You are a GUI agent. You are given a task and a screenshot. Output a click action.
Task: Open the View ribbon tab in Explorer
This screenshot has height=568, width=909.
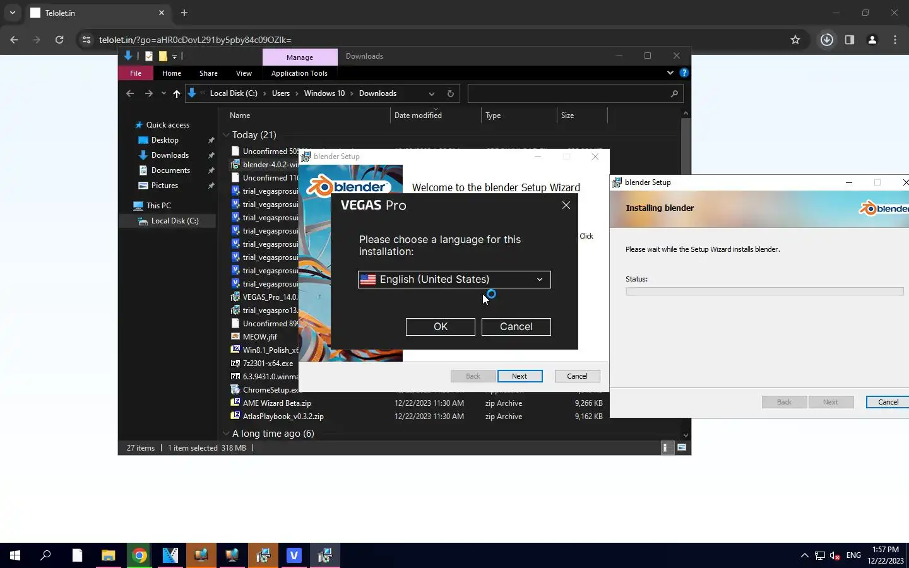(x=244, y=73)
